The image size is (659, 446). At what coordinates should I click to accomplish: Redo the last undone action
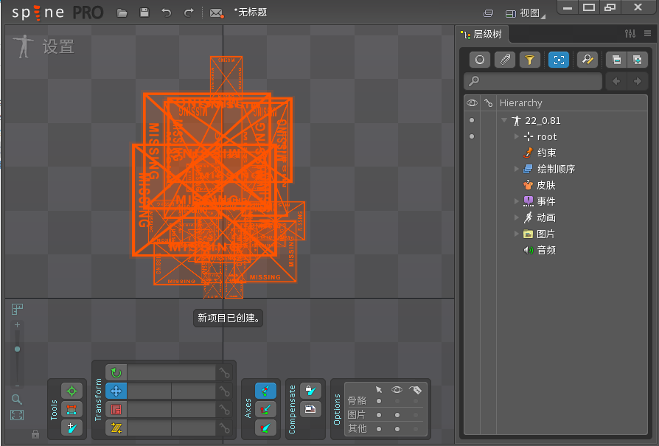pyautogui.click(x=189, y=13)
